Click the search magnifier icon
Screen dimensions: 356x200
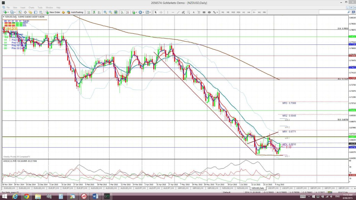(x=349, y=12)
